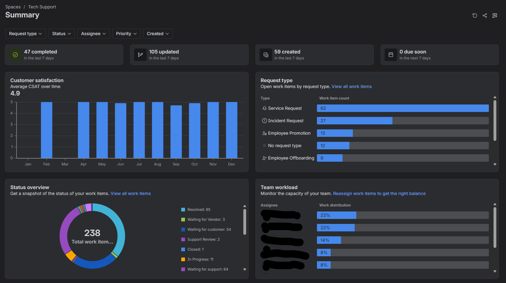Open the Status filter dropdown
Image resolution: width=506 pixels, height=283 pixels.
(61, 34)
